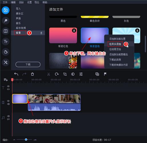Screen dimensions: 147x143
Task: Open the Color adjustments icon
Action: [x=73, y=74]
